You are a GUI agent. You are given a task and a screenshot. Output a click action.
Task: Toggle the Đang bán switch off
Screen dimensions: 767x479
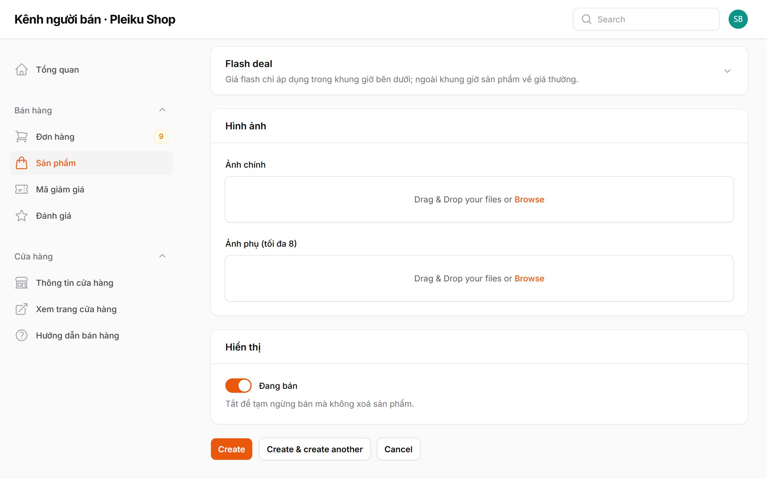coord(238,386)
